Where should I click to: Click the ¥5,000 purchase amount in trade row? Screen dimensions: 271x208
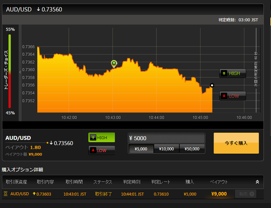point(190,194)
